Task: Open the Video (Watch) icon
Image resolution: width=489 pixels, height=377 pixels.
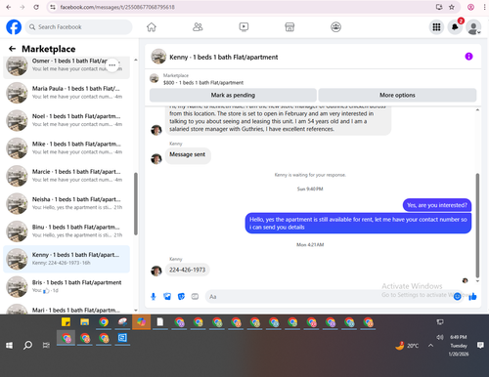Action: tap(244, 27)
